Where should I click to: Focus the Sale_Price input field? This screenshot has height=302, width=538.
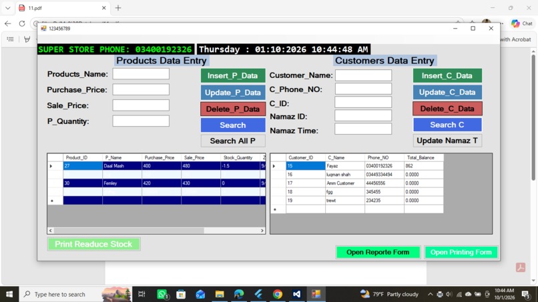141,105
